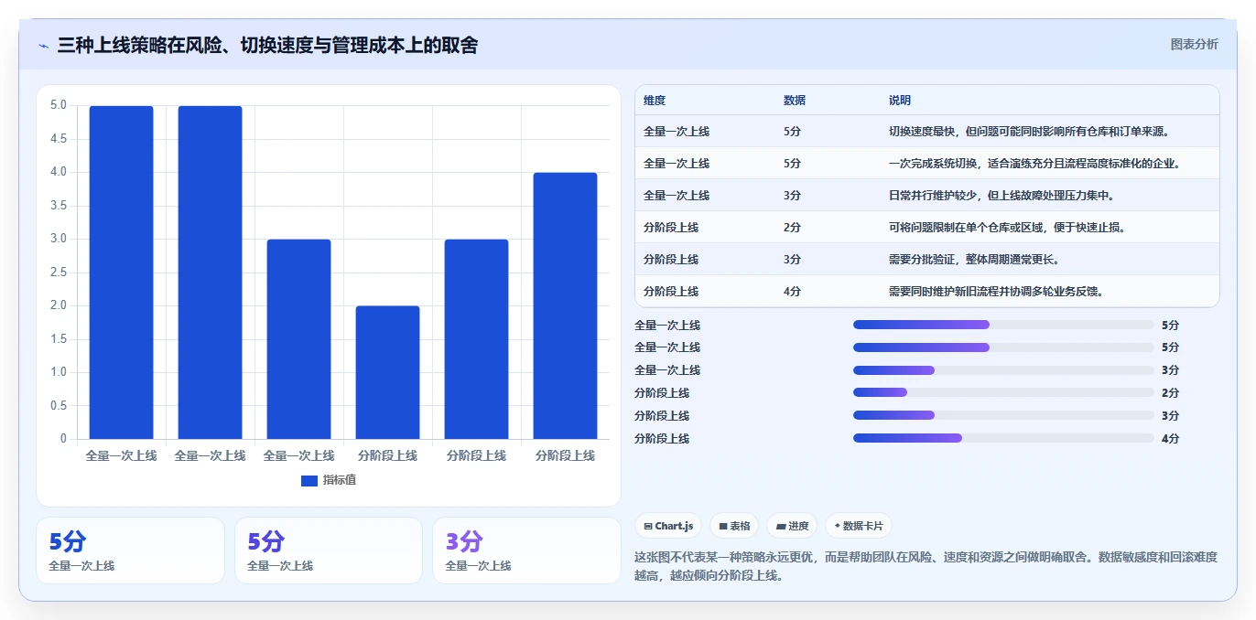Click the description 需要同时维护新旧流程并协调多轮业务反馈

click(996, 292)
